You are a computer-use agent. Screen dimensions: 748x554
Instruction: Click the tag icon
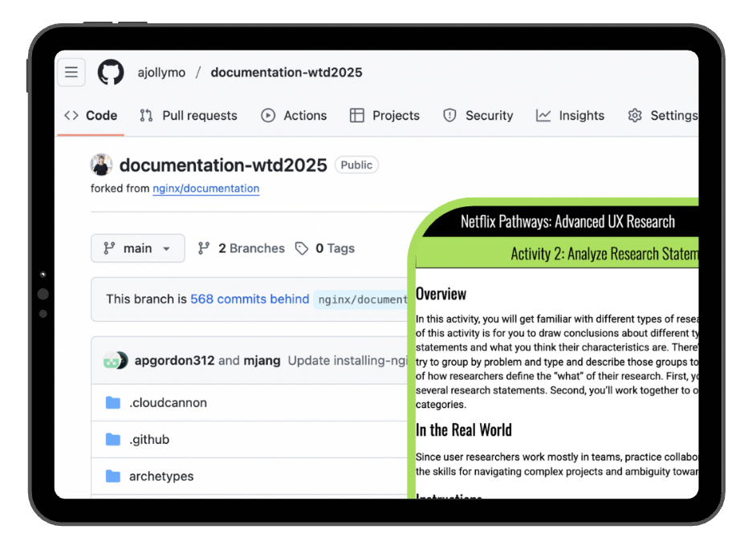pos(302,248)
